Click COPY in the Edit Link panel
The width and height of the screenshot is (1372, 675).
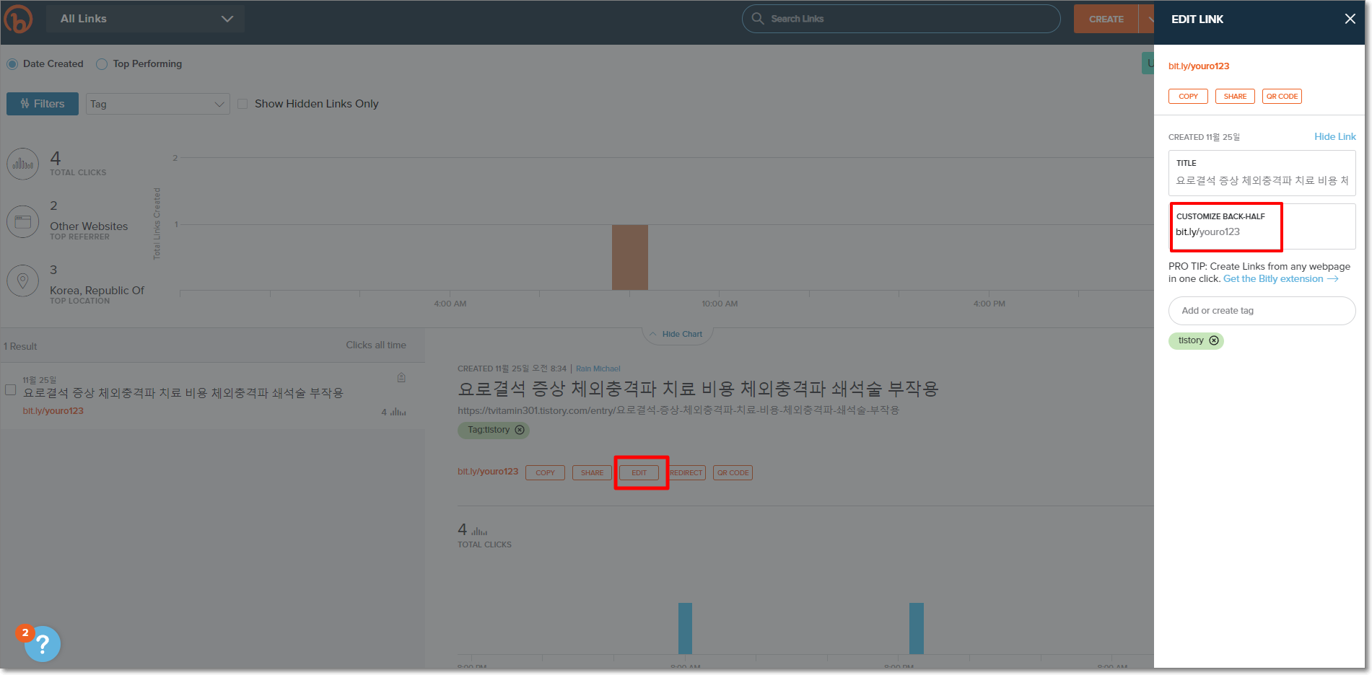coord(1188,97)
